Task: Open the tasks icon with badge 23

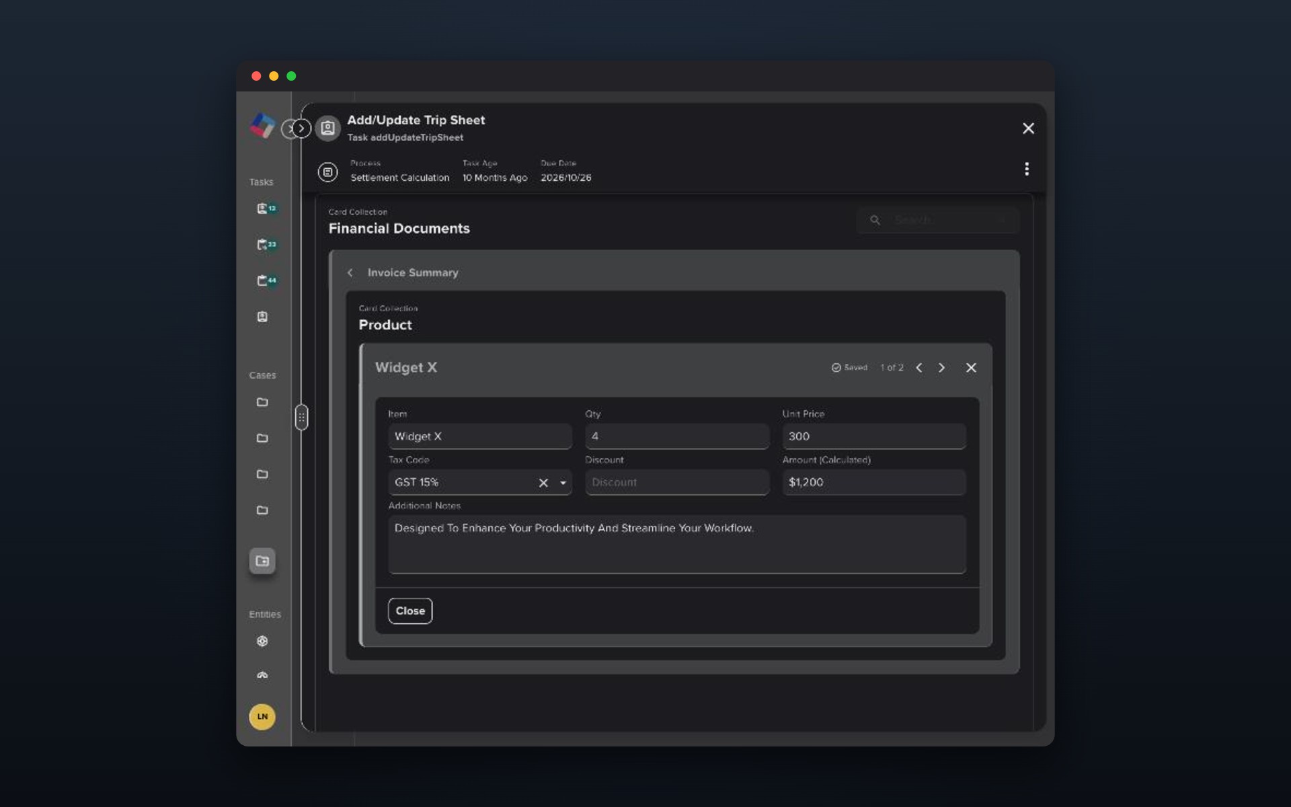Action: (266, 244)
